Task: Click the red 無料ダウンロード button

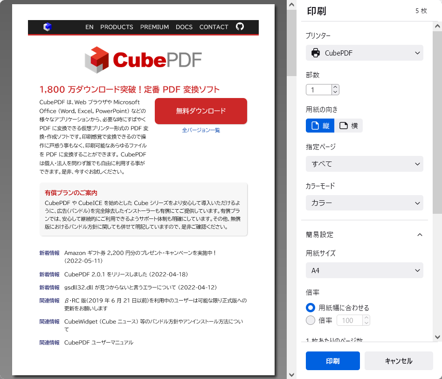Action: [x=200, y=111]
